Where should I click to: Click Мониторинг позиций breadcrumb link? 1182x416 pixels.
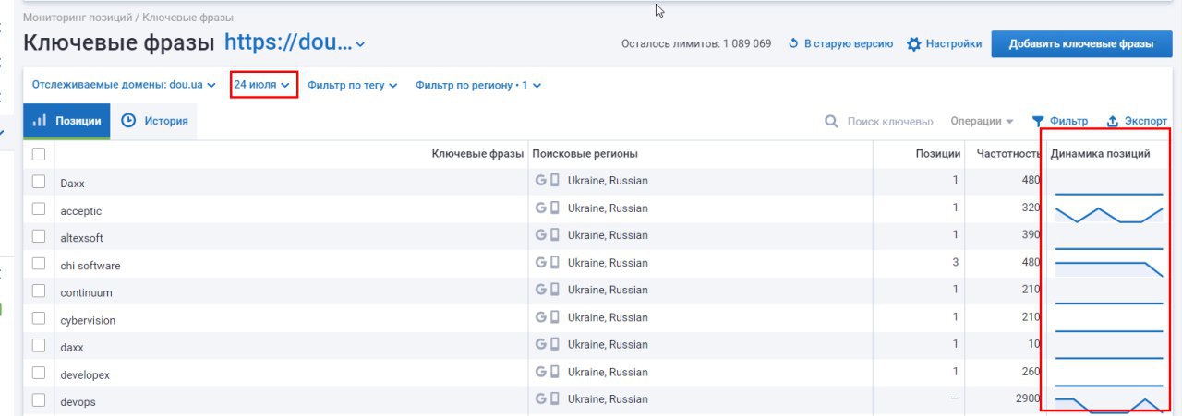77,18
